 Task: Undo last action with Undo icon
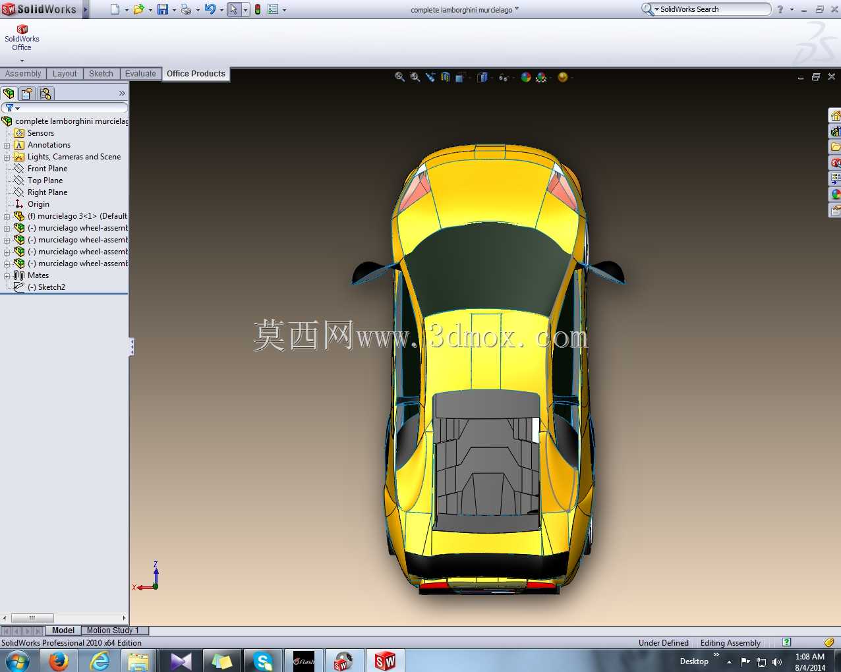(210, 9)
